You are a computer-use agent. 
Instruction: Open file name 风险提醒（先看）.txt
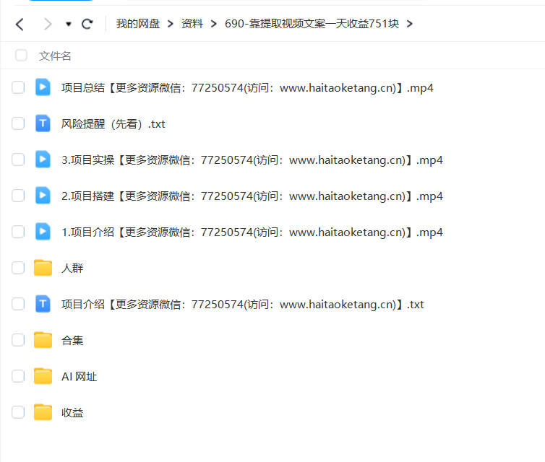pyautogui.click(x=113, y=124)
